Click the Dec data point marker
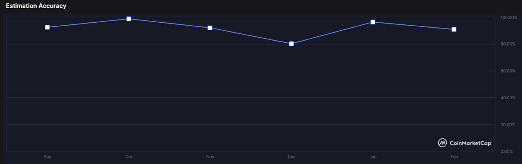The height and width of the screenshot is (164, 522). pyautogui.click(x=291, y=44)
